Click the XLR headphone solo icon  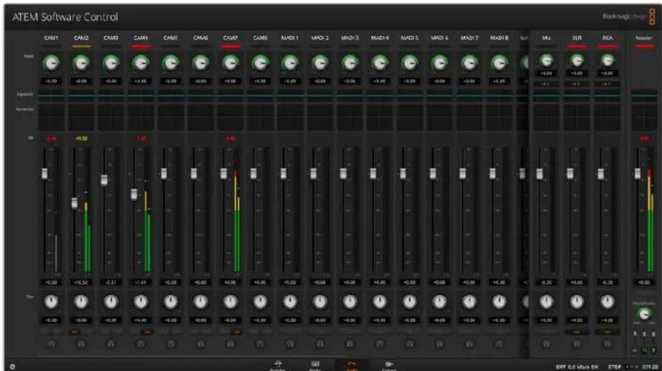pyautogui.click(x=577, y=344)
